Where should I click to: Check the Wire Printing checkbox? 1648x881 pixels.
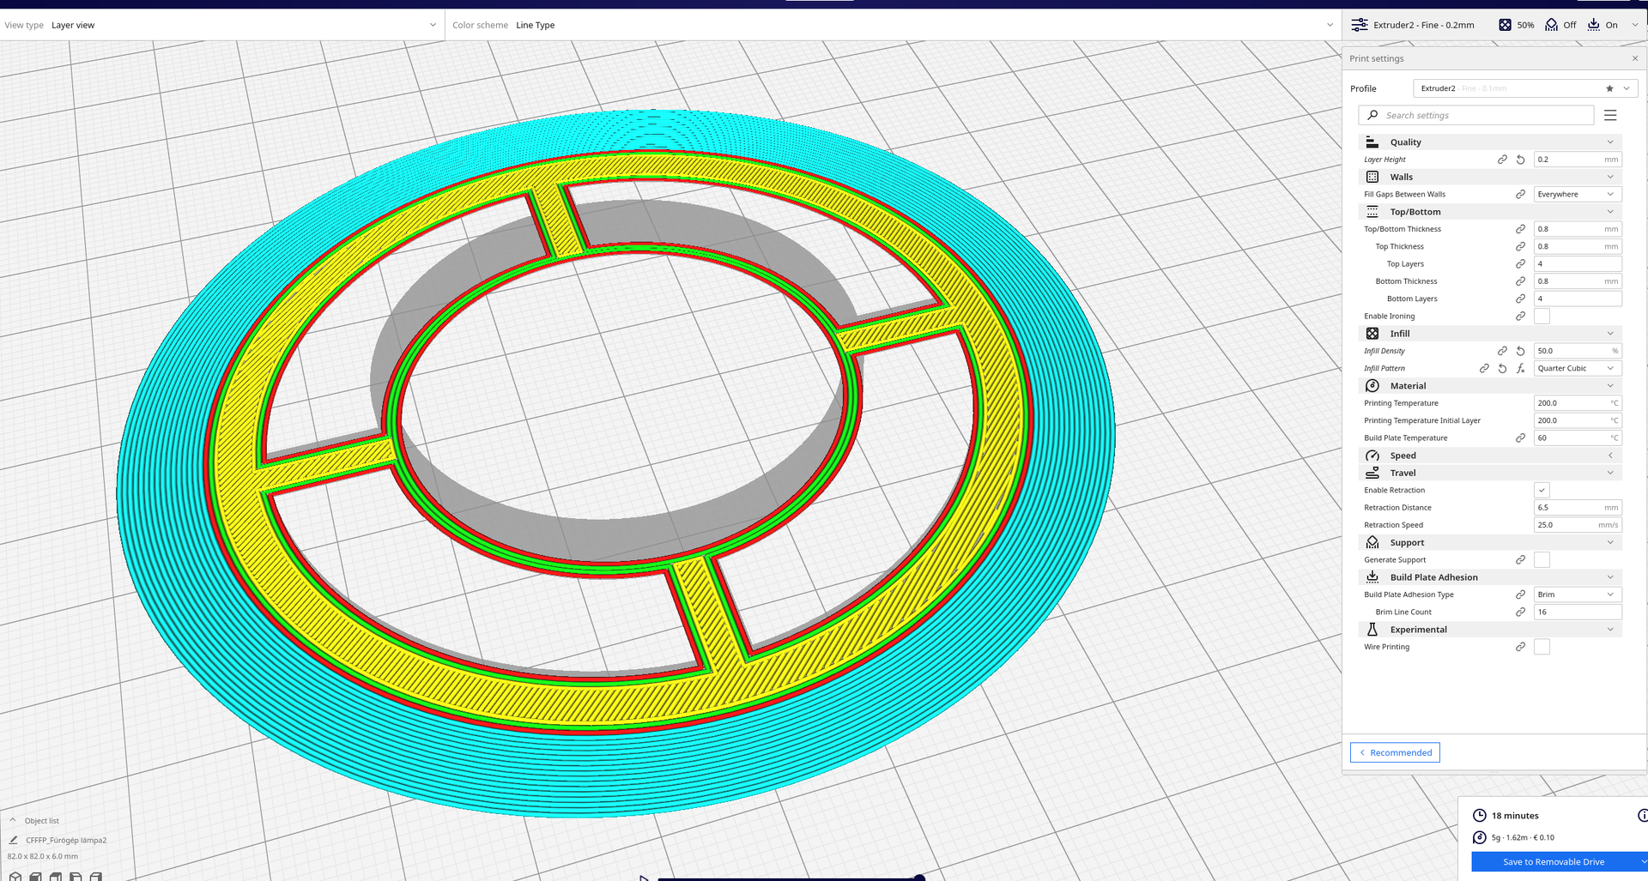[x=1542, y=647]
